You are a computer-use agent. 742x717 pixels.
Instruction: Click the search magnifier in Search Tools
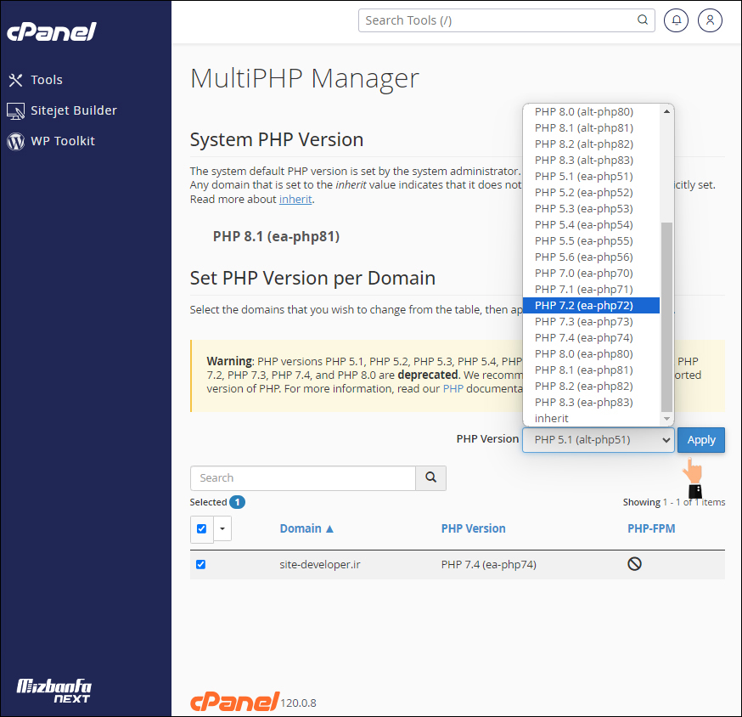click(x=642, y=20)
